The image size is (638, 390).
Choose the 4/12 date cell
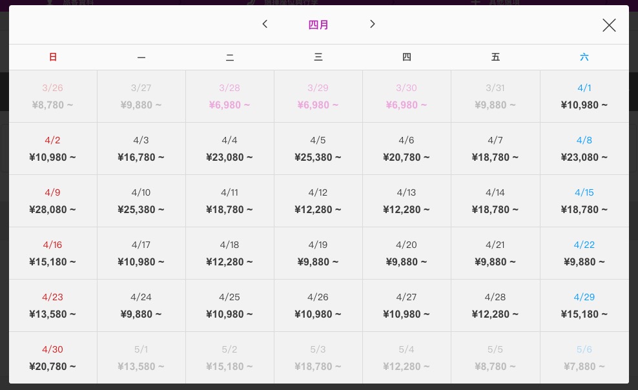(x=318, y=201)
